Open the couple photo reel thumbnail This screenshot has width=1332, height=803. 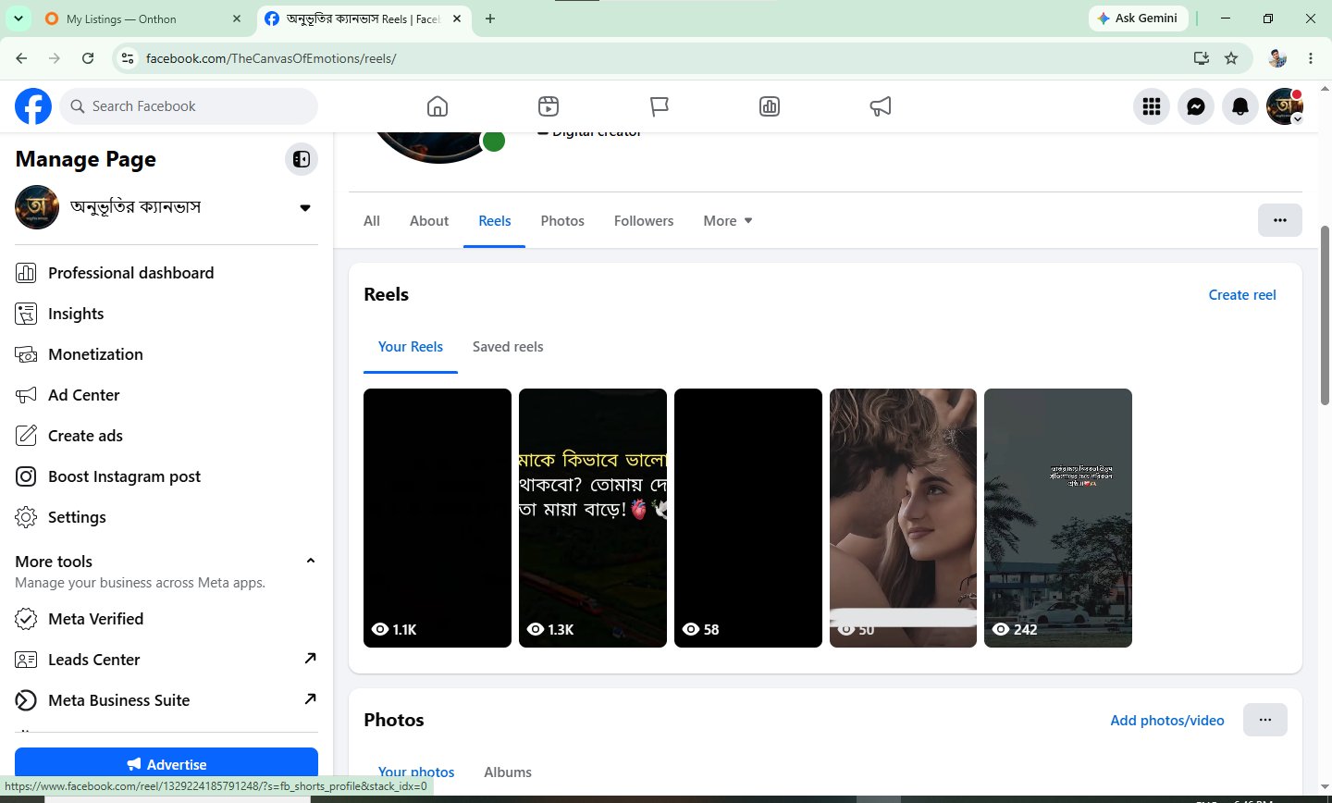(903, 518)
